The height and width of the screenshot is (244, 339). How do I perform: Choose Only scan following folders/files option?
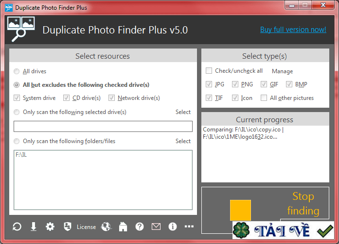pos(17,141)
